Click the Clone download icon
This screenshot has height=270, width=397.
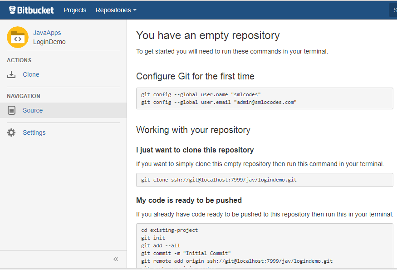tap(11, 75)
